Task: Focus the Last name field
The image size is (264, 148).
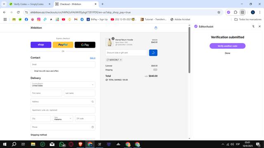Action: tap(80, 93)
